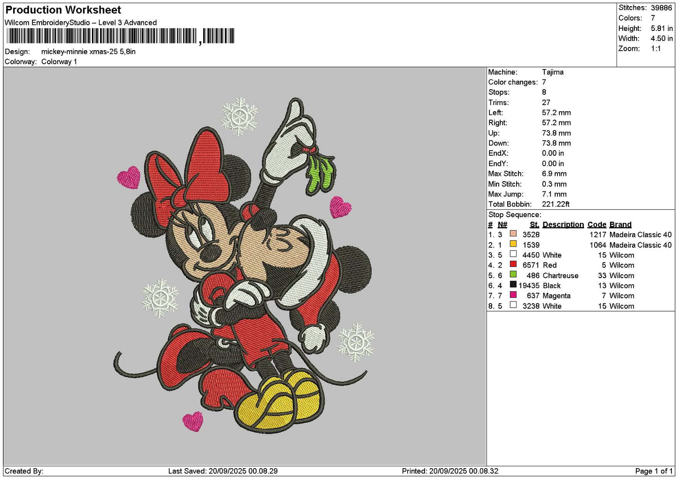Click the Machine value 'Tajima'
Viewport: 678px width, 479px height.
[553, 72]
